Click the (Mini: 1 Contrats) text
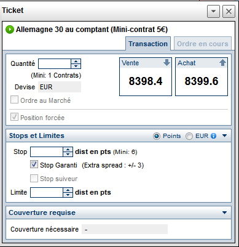Viewport: 239px width, 247px height. pyautogui.click(x=56, y=76)
